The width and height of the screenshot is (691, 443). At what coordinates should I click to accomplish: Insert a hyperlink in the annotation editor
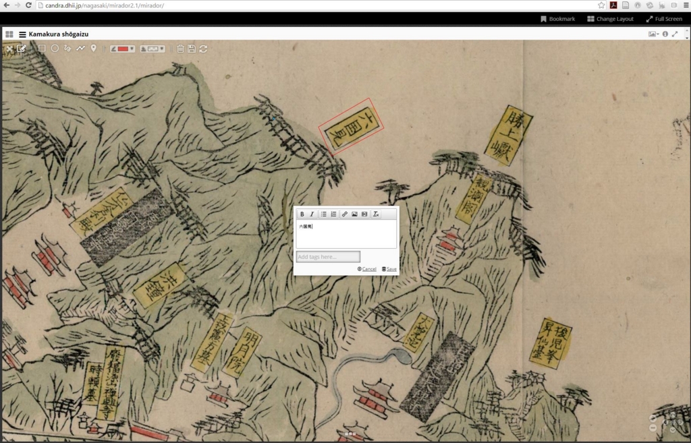(x=345, y=214)
